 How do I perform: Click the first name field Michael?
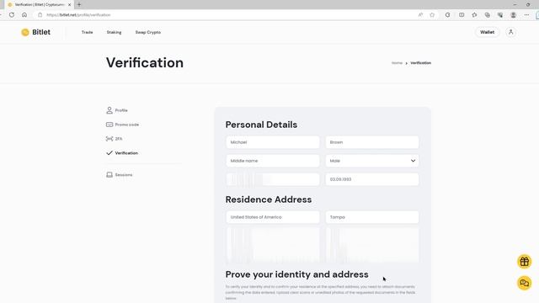[x=273, y=142]
